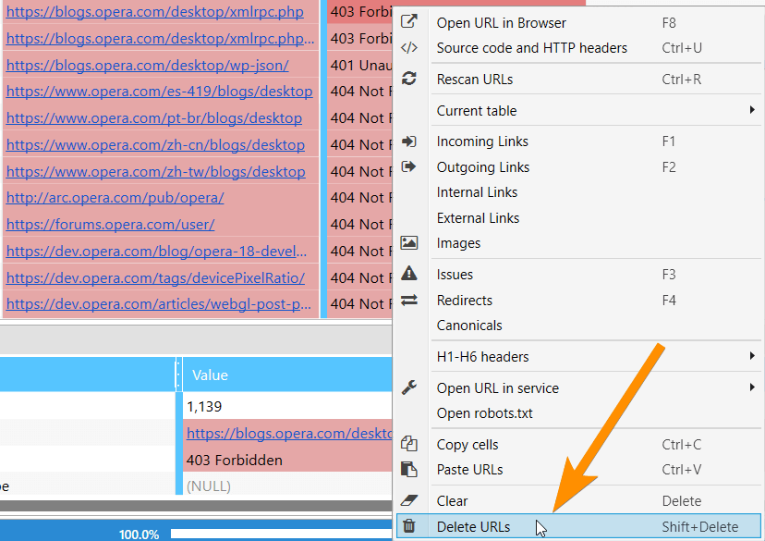
Task: Select the Images menu entry
Action: pyautogui.click(x=578, y=243)
